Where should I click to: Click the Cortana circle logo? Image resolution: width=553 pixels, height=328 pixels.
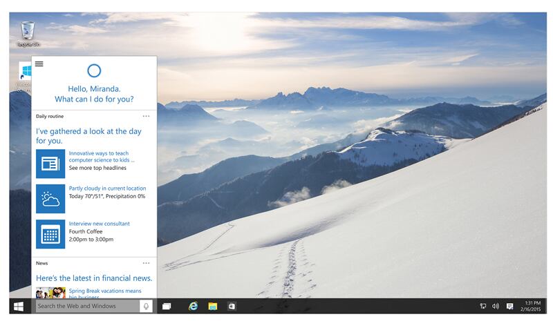(x=95, y=70)
